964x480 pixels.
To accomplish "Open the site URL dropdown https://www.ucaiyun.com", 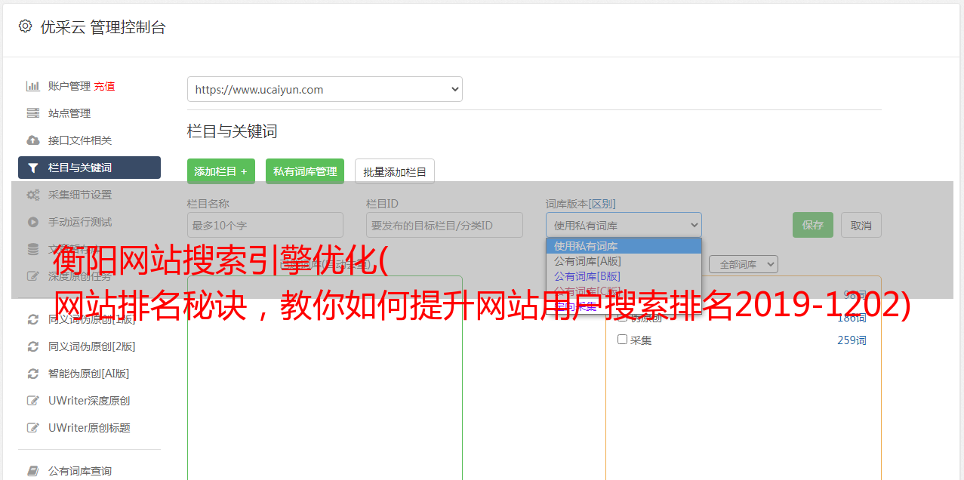I will [325, 89].
